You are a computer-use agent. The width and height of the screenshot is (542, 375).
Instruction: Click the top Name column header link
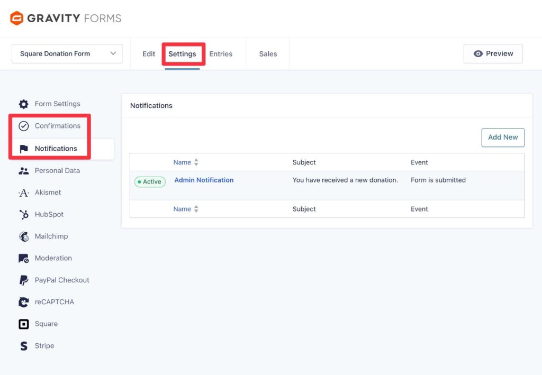coord(182,162)
